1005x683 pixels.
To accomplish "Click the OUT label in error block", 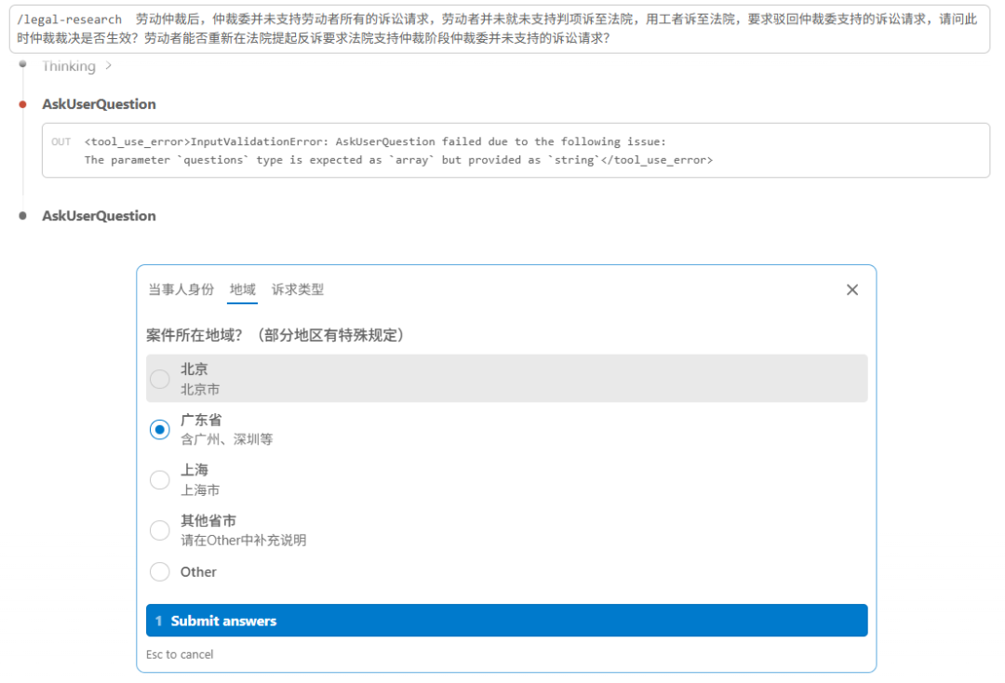I will point(60,141).
